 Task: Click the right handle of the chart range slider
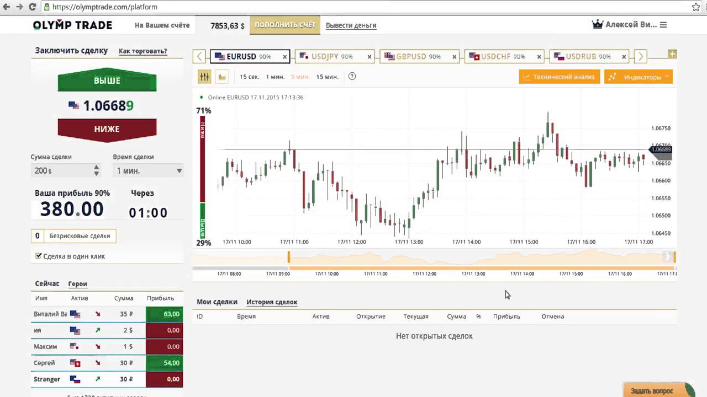point(674,257)
